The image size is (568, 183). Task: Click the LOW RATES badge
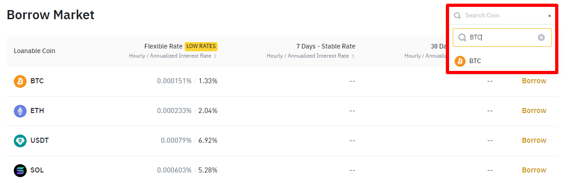click(x=201, y=46)
